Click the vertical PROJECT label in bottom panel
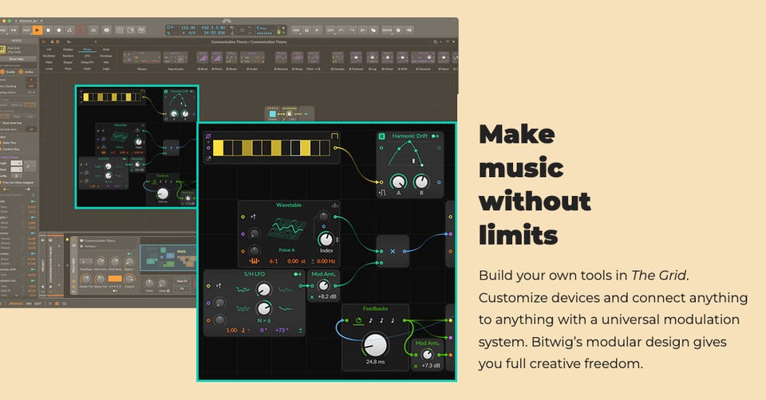Image resolution: width=766 pixels, height=400 pixels. coord(43,266)
